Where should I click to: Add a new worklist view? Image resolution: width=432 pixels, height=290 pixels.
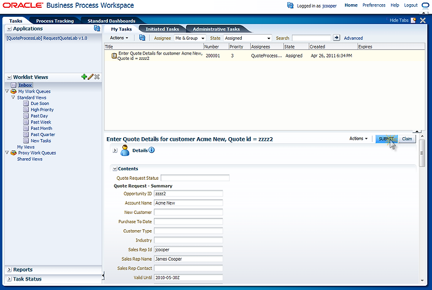point(84,77)
